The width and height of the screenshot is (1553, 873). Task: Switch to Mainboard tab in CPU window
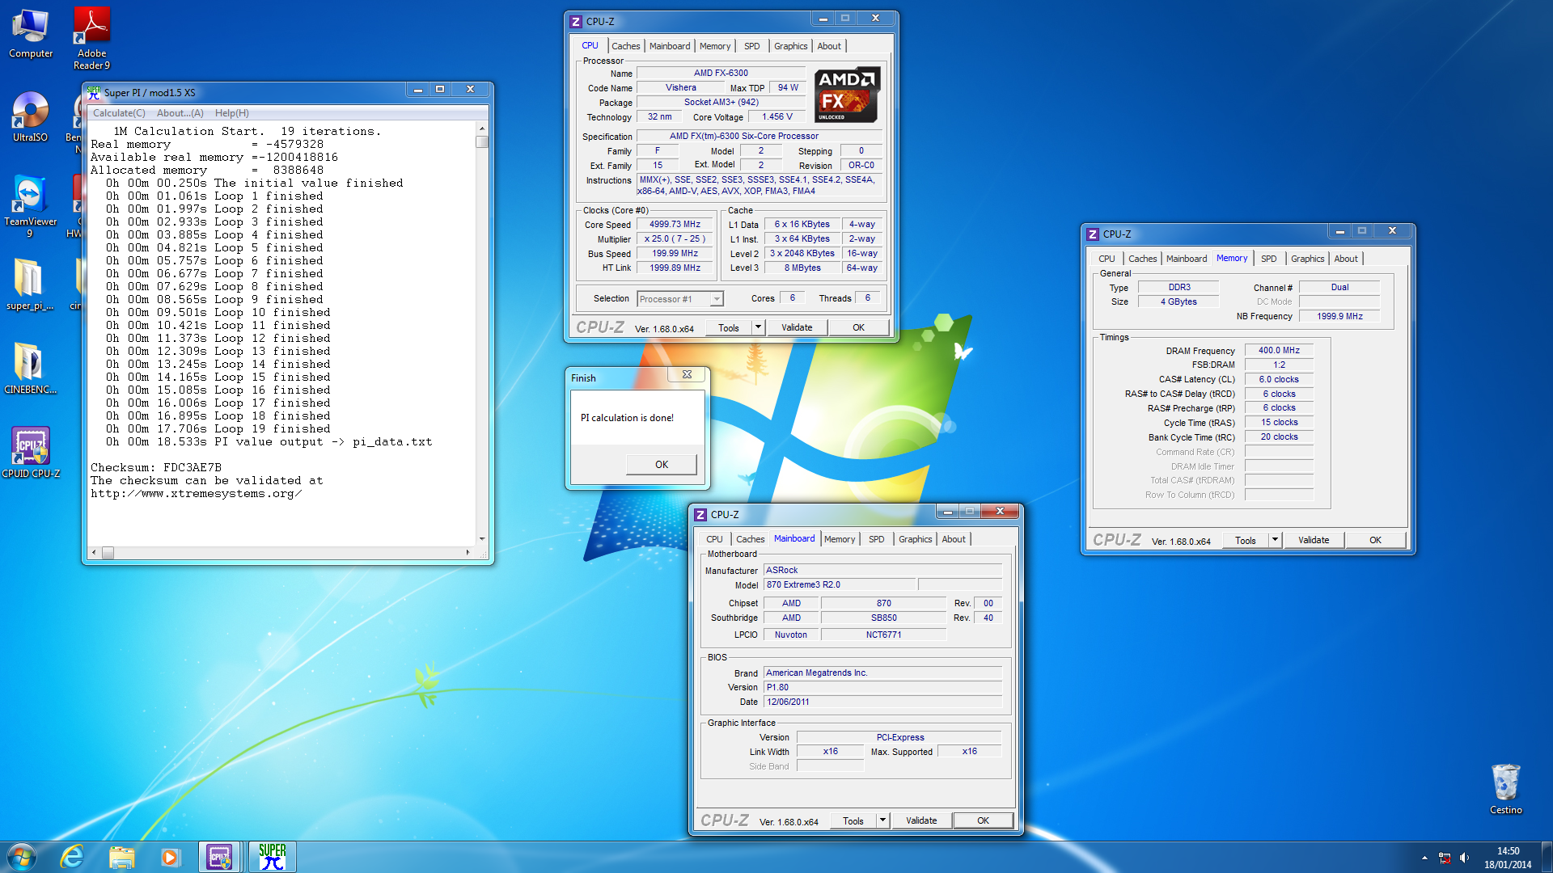(670, 46)
